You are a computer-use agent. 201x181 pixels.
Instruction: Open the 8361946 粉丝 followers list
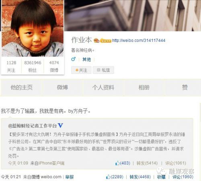point(33,66)
